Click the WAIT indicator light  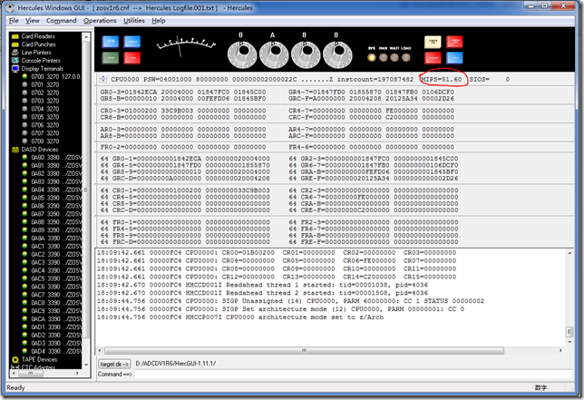394,57
